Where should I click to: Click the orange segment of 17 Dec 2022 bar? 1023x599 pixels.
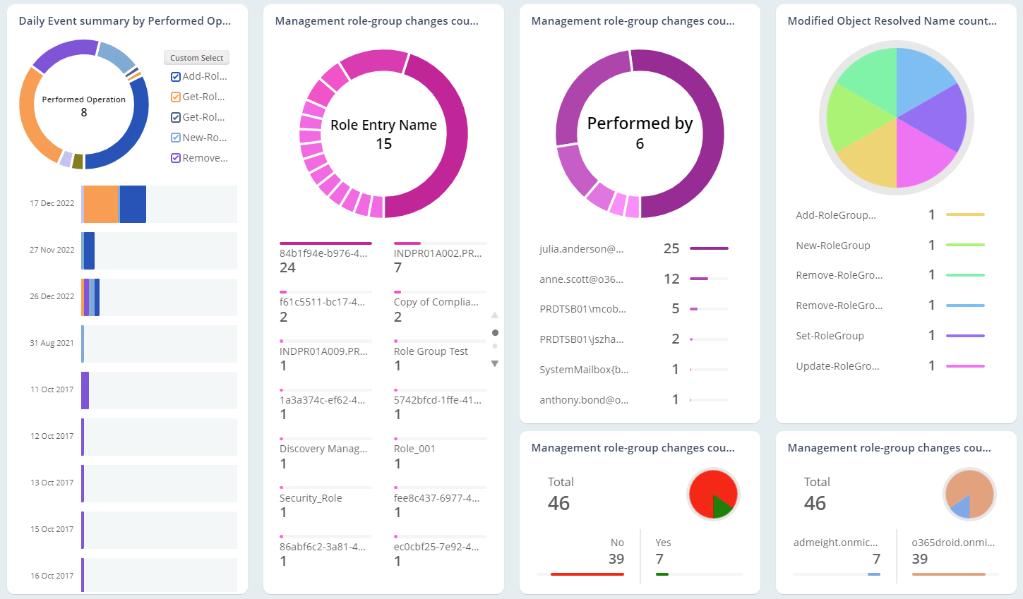(x=101, y=205)
